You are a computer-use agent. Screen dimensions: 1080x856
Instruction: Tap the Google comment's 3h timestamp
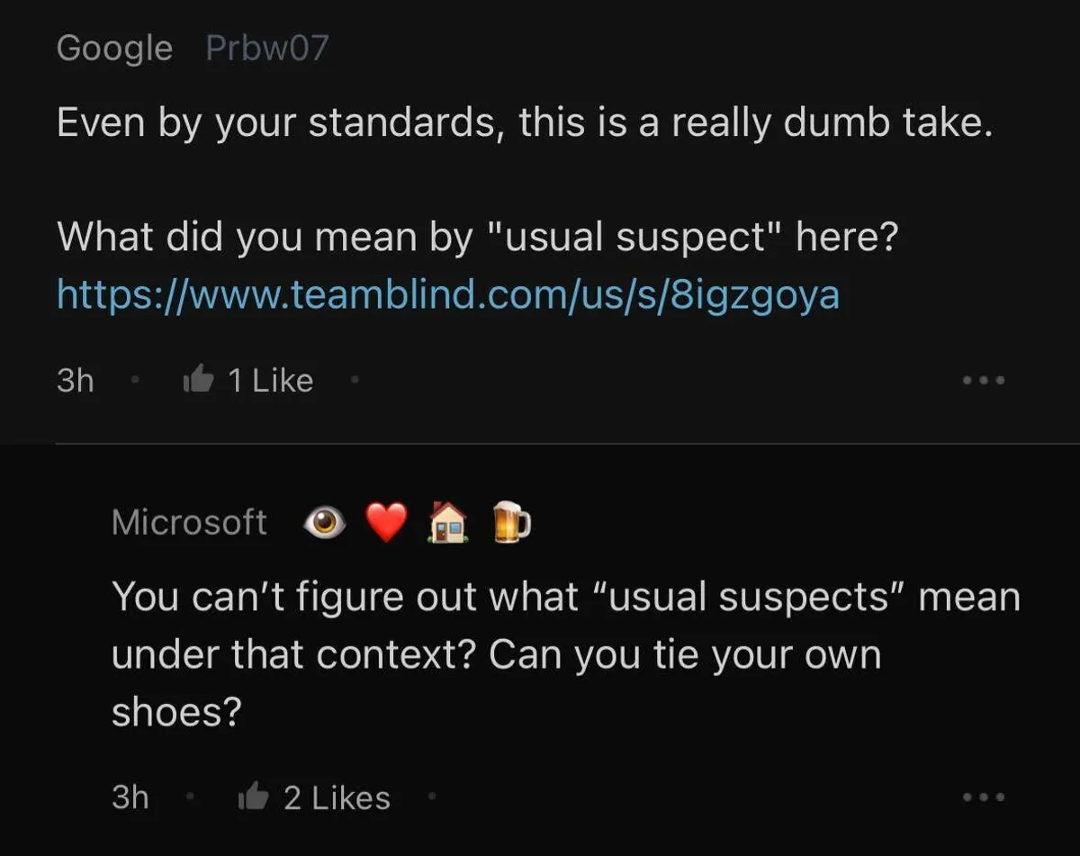click(75, 381)
